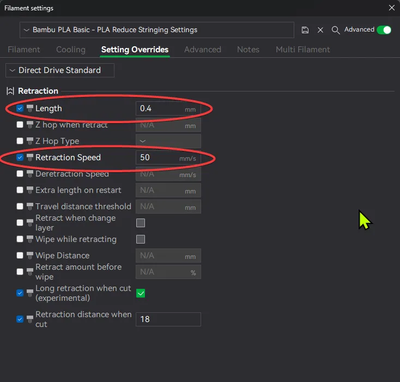
Task: Click the extruder icon beside Travel distance threshold
Action: click(x=30, y=207)
